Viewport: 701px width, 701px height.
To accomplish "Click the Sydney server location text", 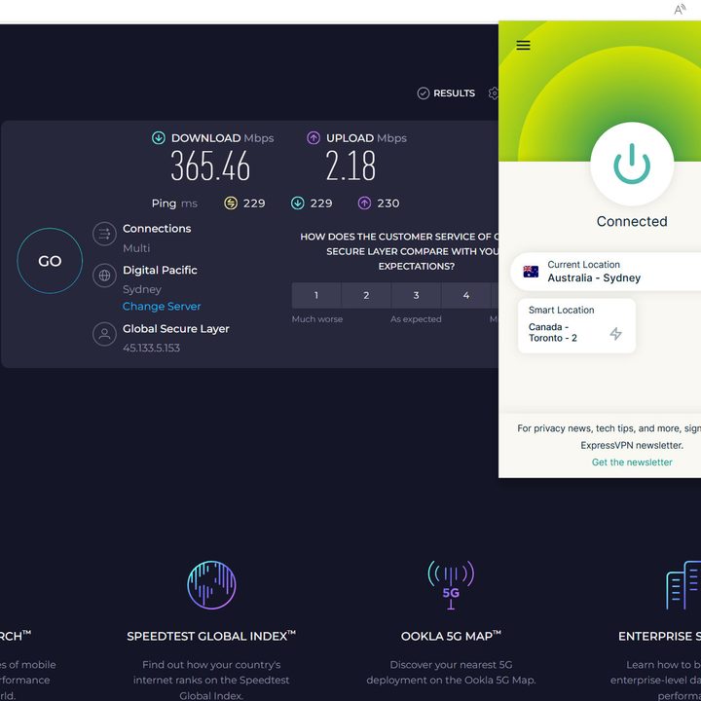I will (142, 289).
